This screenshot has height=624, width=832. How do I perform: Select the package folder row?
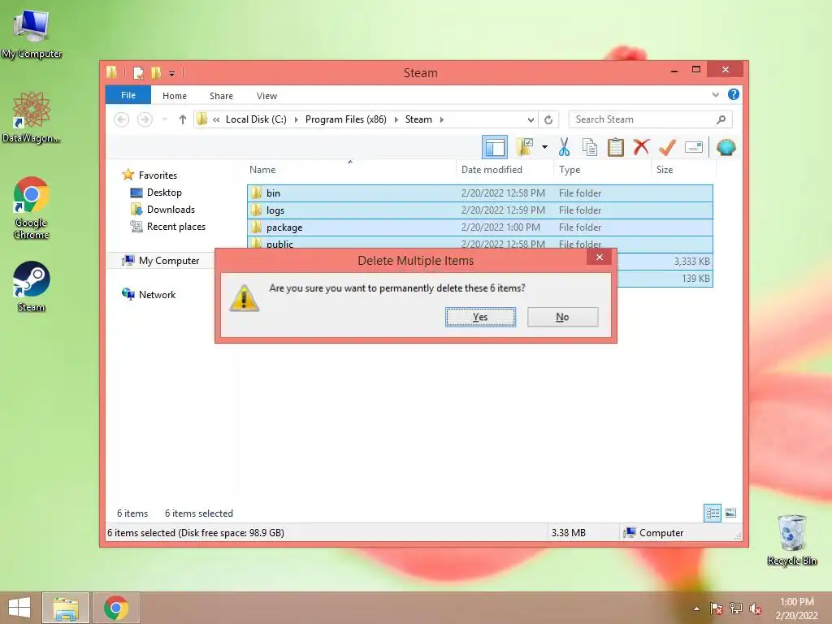(x=479, y=227)
